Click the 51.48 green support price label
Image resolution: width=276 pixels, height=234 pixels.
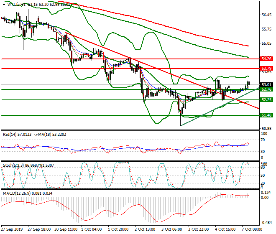pos(266,115)
